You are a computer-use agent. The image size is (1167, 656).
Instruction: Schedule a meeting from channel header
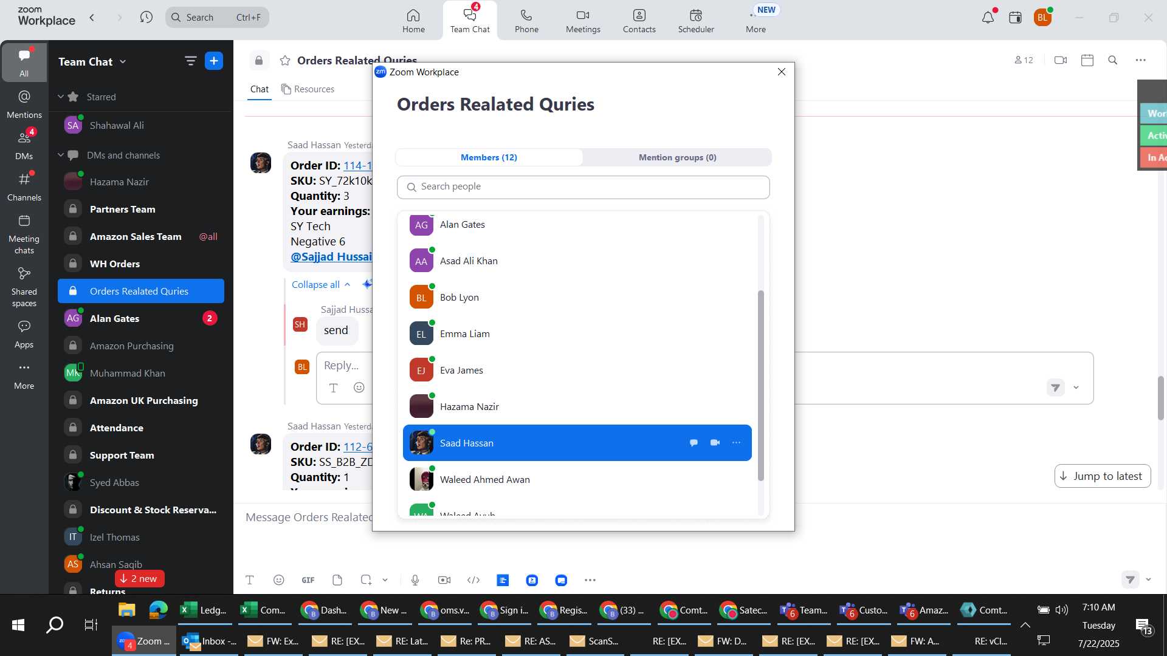point(1087,60)
